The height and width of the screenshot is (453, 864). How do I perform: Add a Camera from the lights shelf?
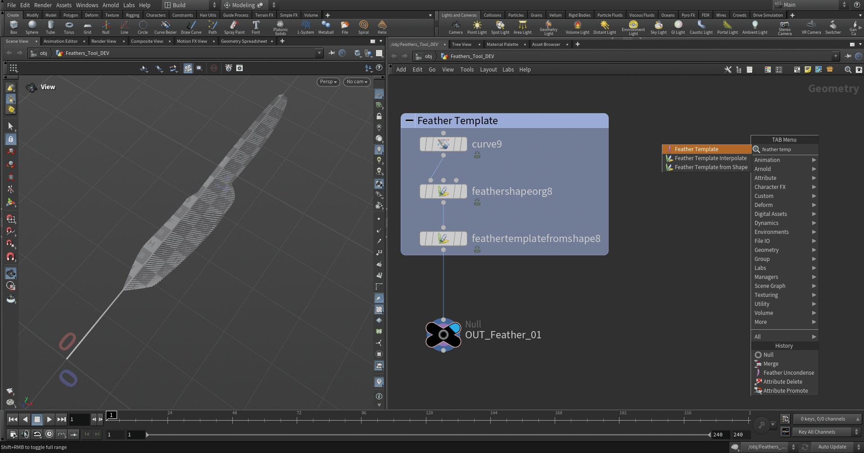tap(456, 27)
